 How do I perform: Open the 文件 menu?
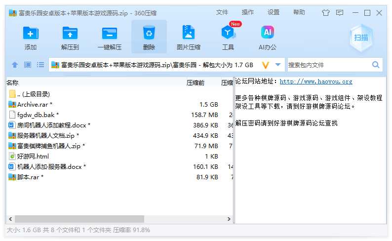[222, 12]
